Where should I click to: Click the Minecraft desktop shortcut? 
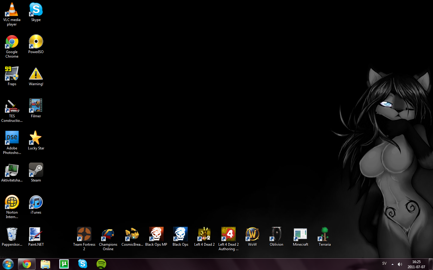pyautogui.click(x=301, y=237)
